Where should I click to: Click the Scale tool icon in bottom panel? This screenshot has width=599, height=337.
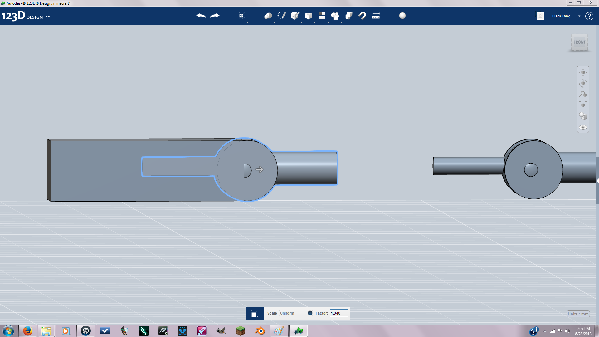point(255,313)
